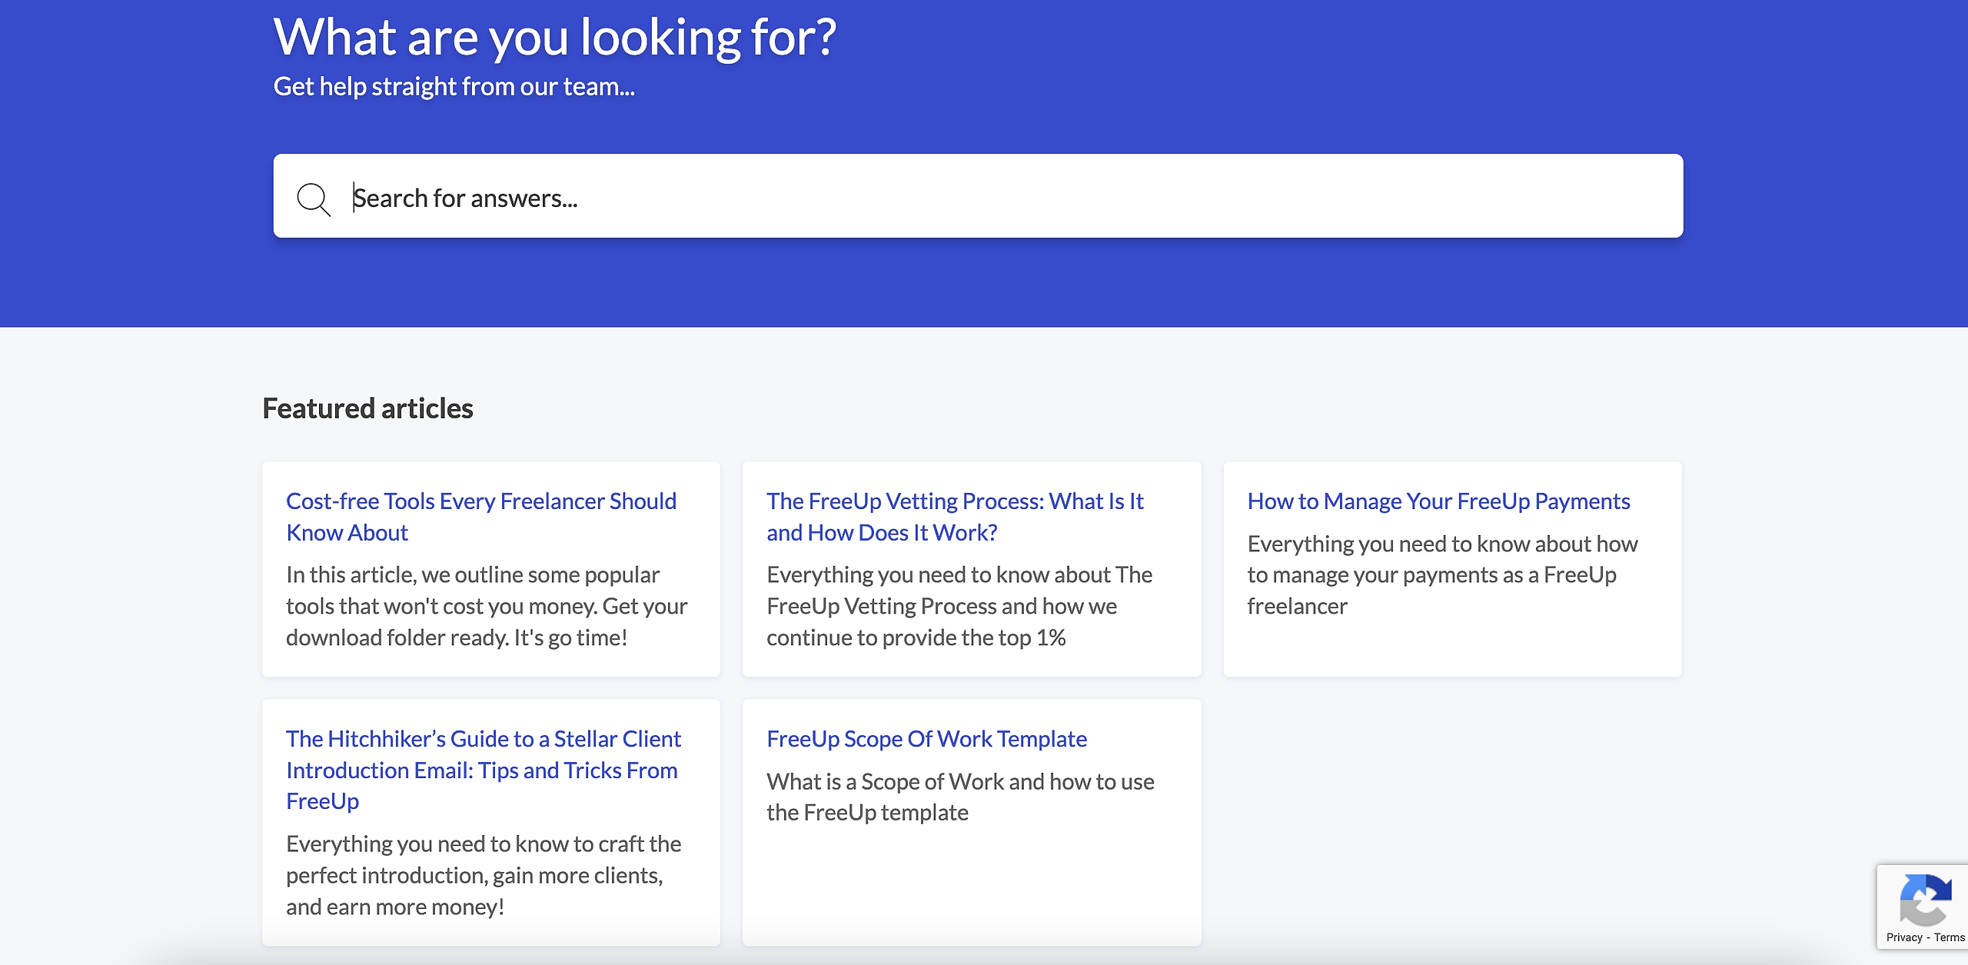Click the description mentioning 'provide the top 1%'
1968x965 pixels.
click(959, 606)
